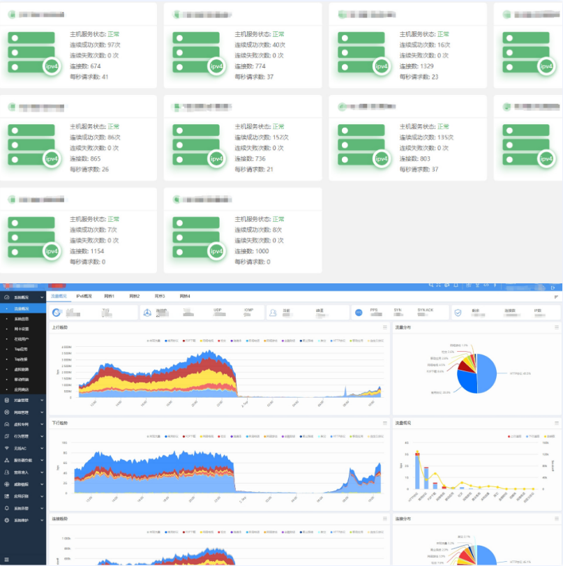Click the sidebar collapse icon at bottom
The width and height of the screenshot is (563, 566).
point(6,560)
